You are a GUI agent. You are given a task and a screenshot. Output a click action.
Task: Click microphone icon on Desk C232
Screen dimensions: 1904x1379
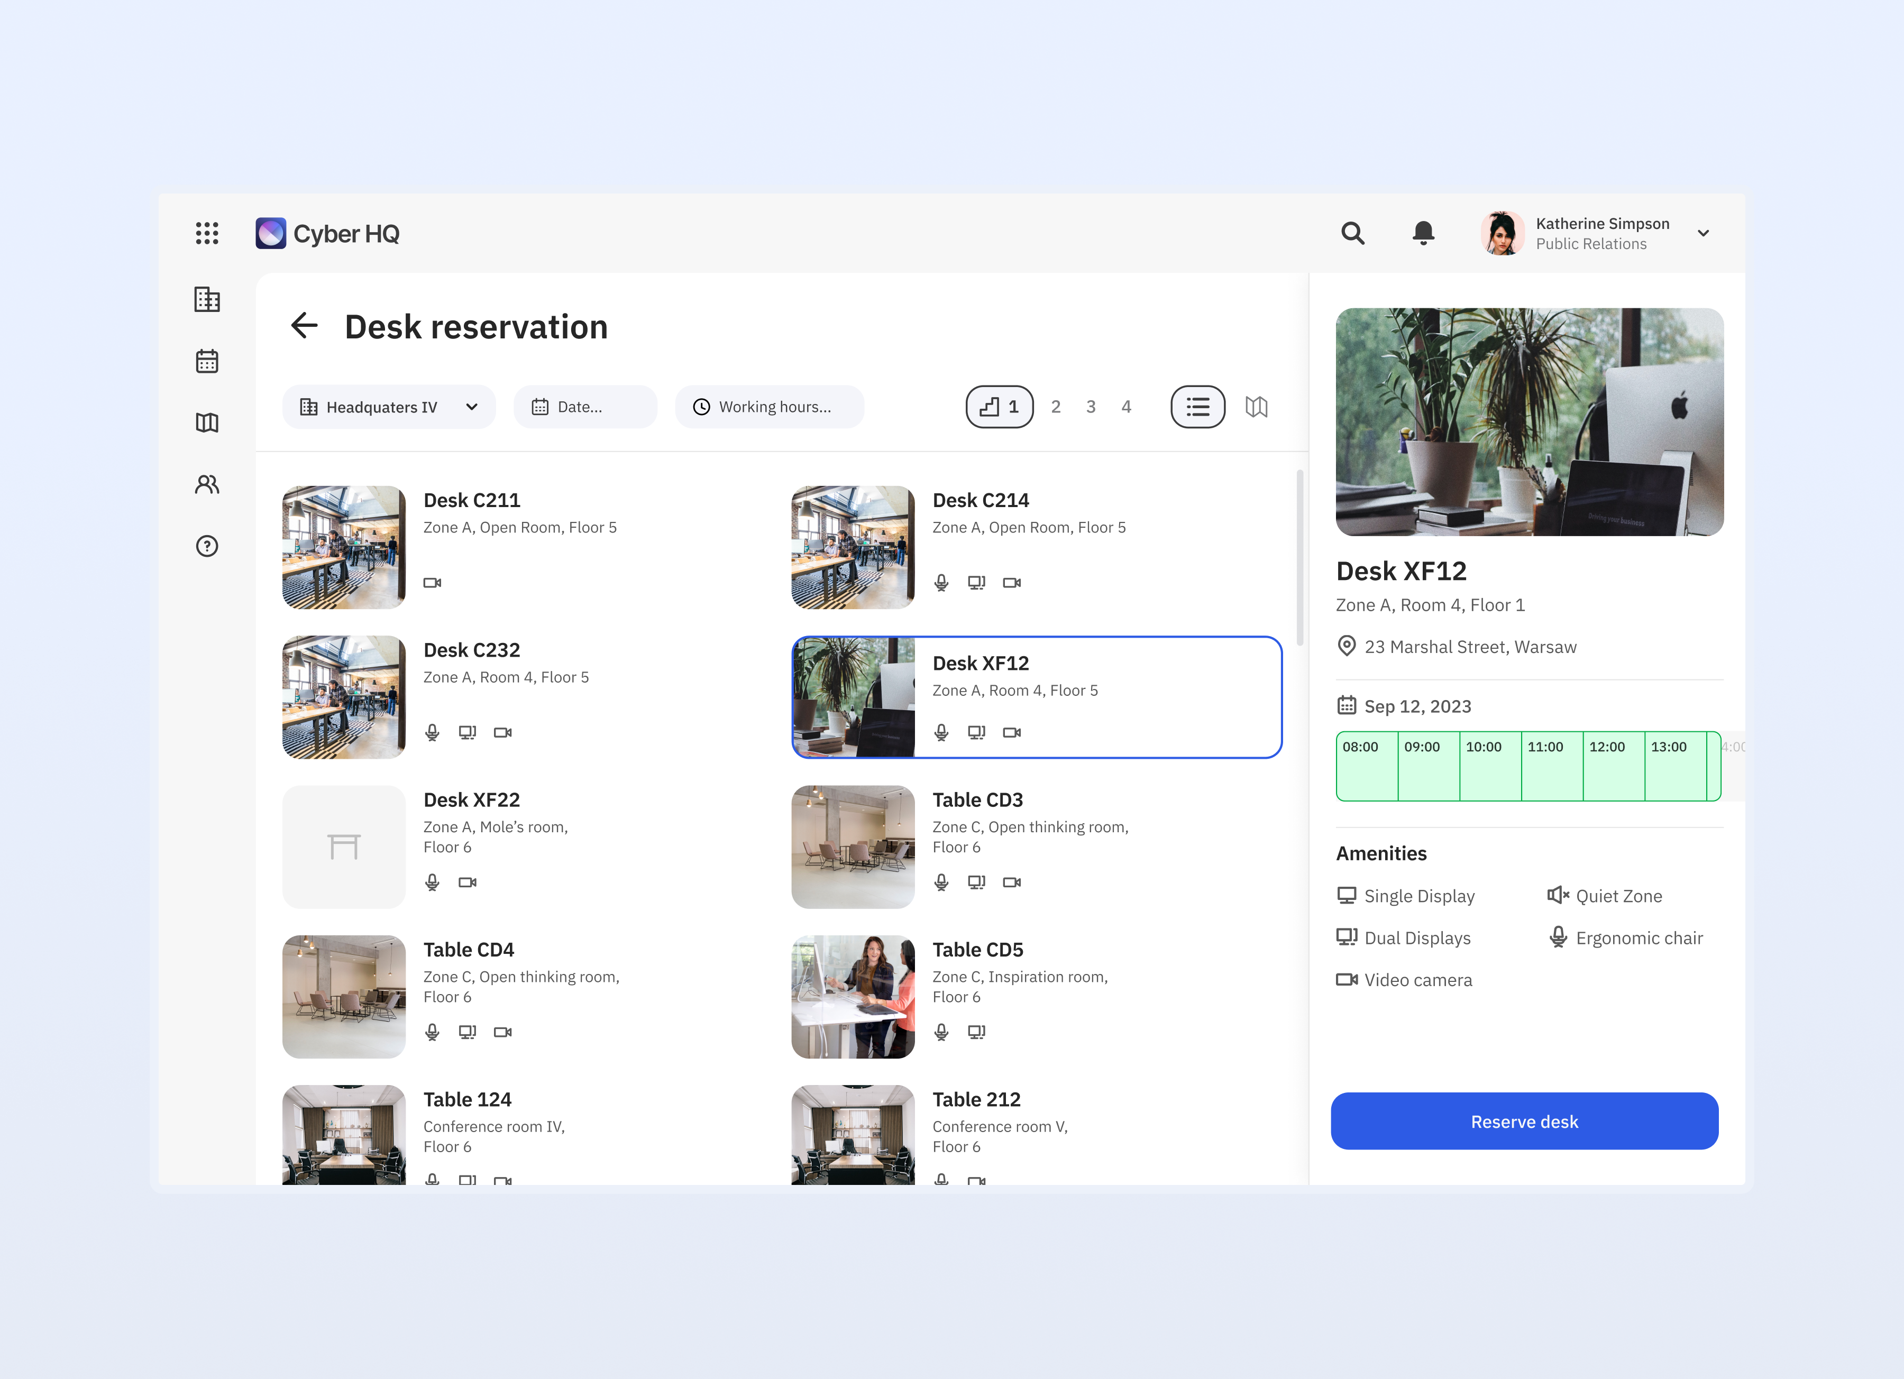point(432,733)
